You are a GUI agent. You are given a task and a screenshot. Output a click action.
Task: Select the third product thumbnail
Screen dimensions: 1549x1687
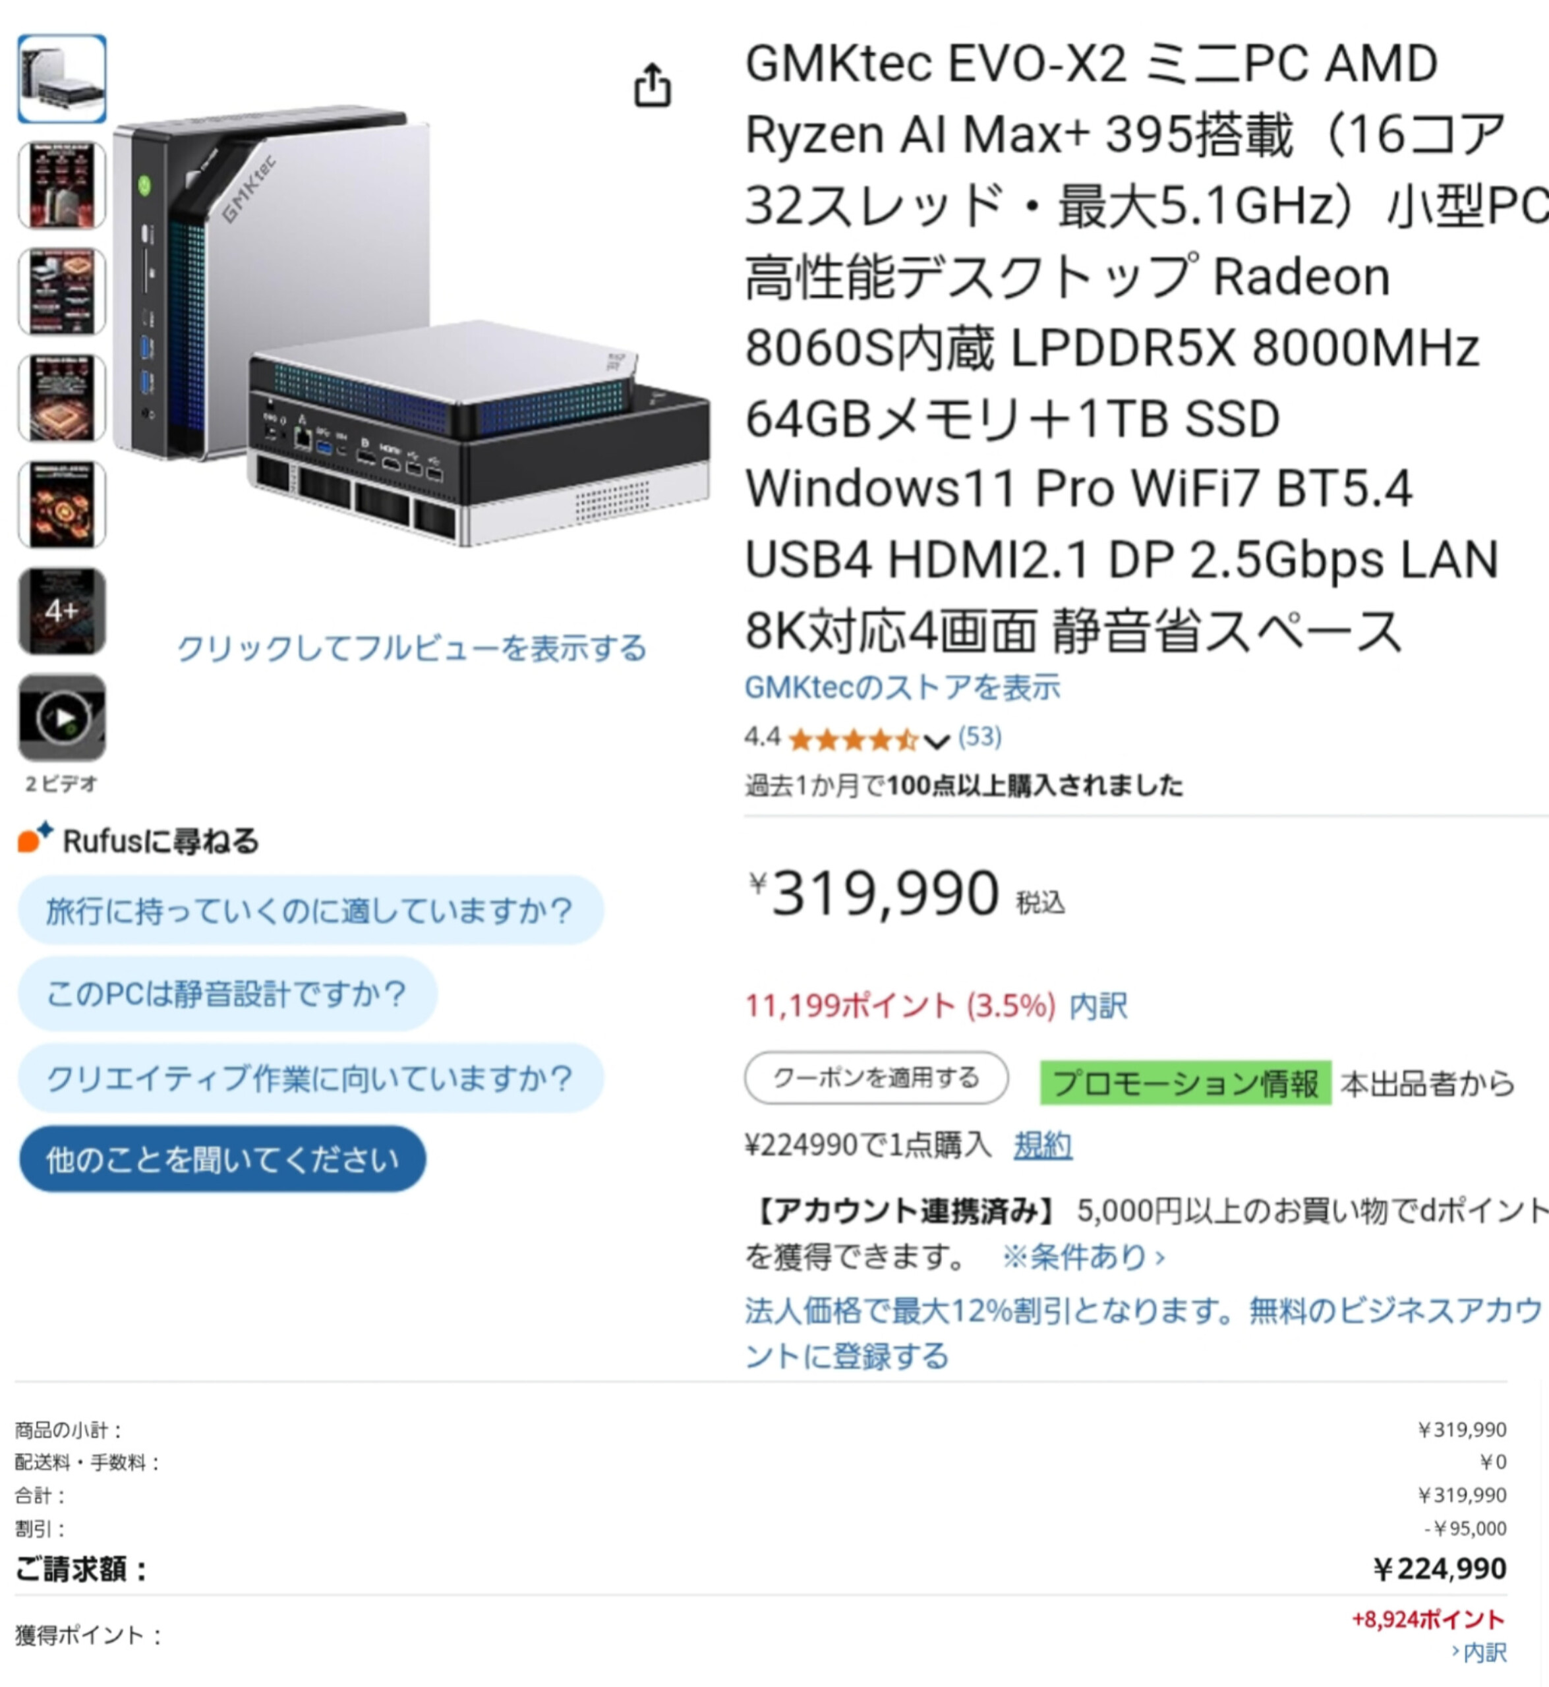tap(62, 292)
